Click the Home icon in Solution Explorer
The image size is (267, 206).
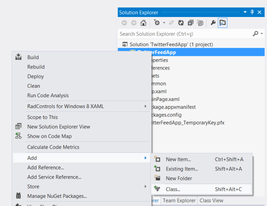click(143, 23)
